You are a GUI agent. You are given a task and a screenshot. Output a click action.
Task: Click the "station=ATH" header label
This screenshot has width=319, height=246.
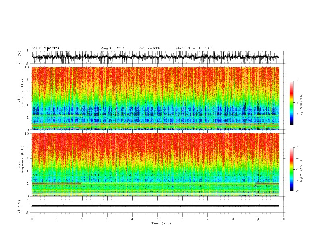click(149, 48)
